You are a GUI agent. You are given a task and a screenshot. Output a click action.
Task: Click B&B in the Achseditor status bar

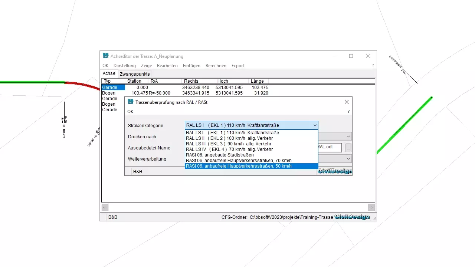[x=113, y=217]
